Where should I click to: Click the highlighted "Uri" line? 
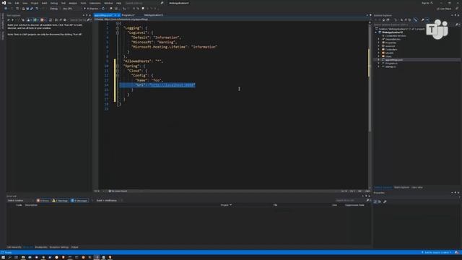[x=157, y=85]
